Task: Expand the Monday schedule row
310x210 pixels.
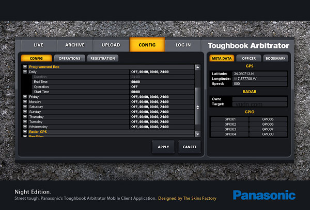Action: click(25, 101)
